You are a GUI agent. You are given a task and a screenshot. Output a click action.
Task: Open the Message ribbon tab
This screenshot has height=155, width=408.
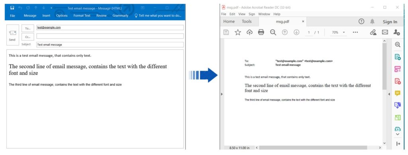tap(30, 15)
